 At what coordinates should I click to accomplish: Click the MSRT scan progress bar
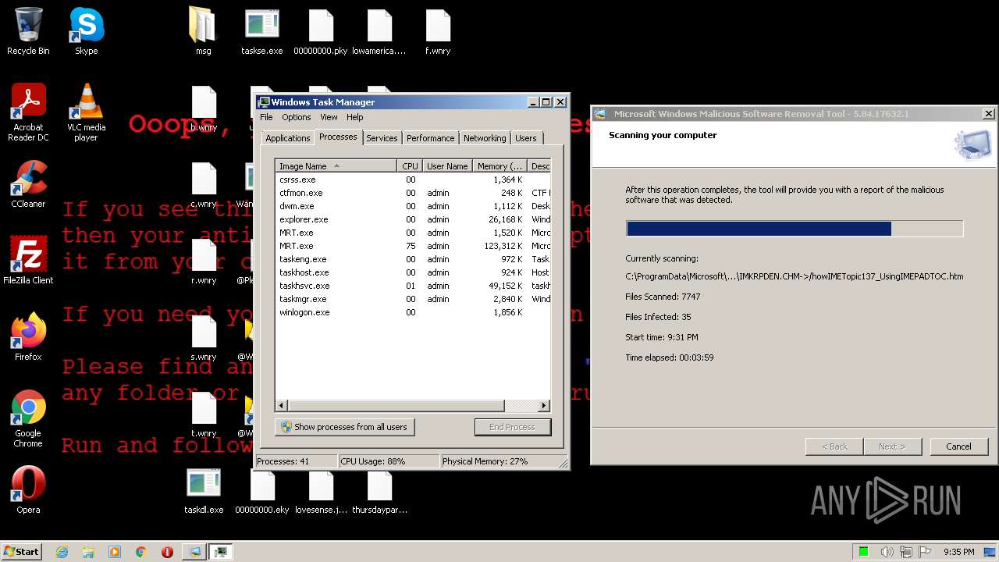coord(795,229)
